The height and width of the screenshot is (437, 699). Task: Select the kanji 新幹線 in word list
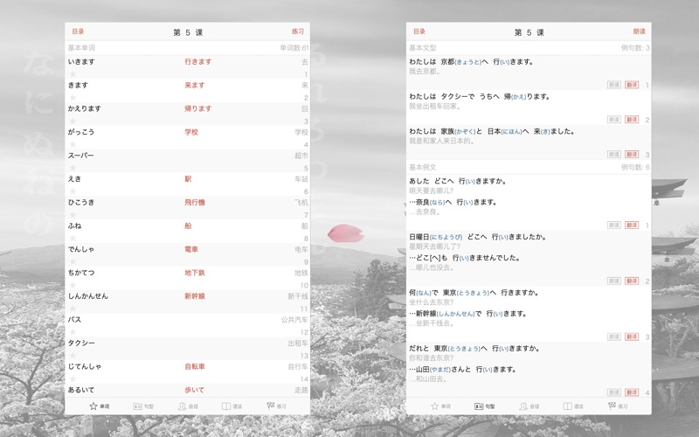(194, 296)
